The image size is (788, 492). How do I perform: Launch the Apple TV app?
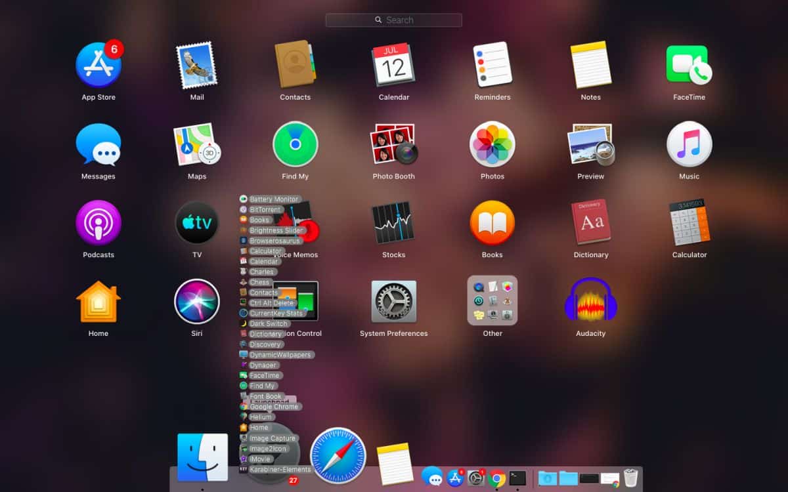[x=197, y=223]
